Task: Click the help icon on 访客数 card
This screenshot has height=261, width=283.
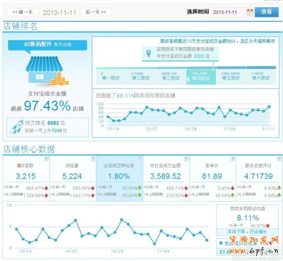Action: (x=45, y=159)
